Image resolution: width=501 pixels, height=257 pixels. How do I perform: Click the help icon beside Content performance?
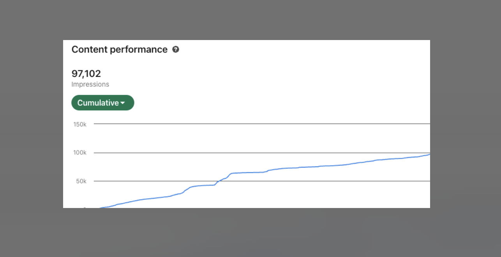point(176,49)
